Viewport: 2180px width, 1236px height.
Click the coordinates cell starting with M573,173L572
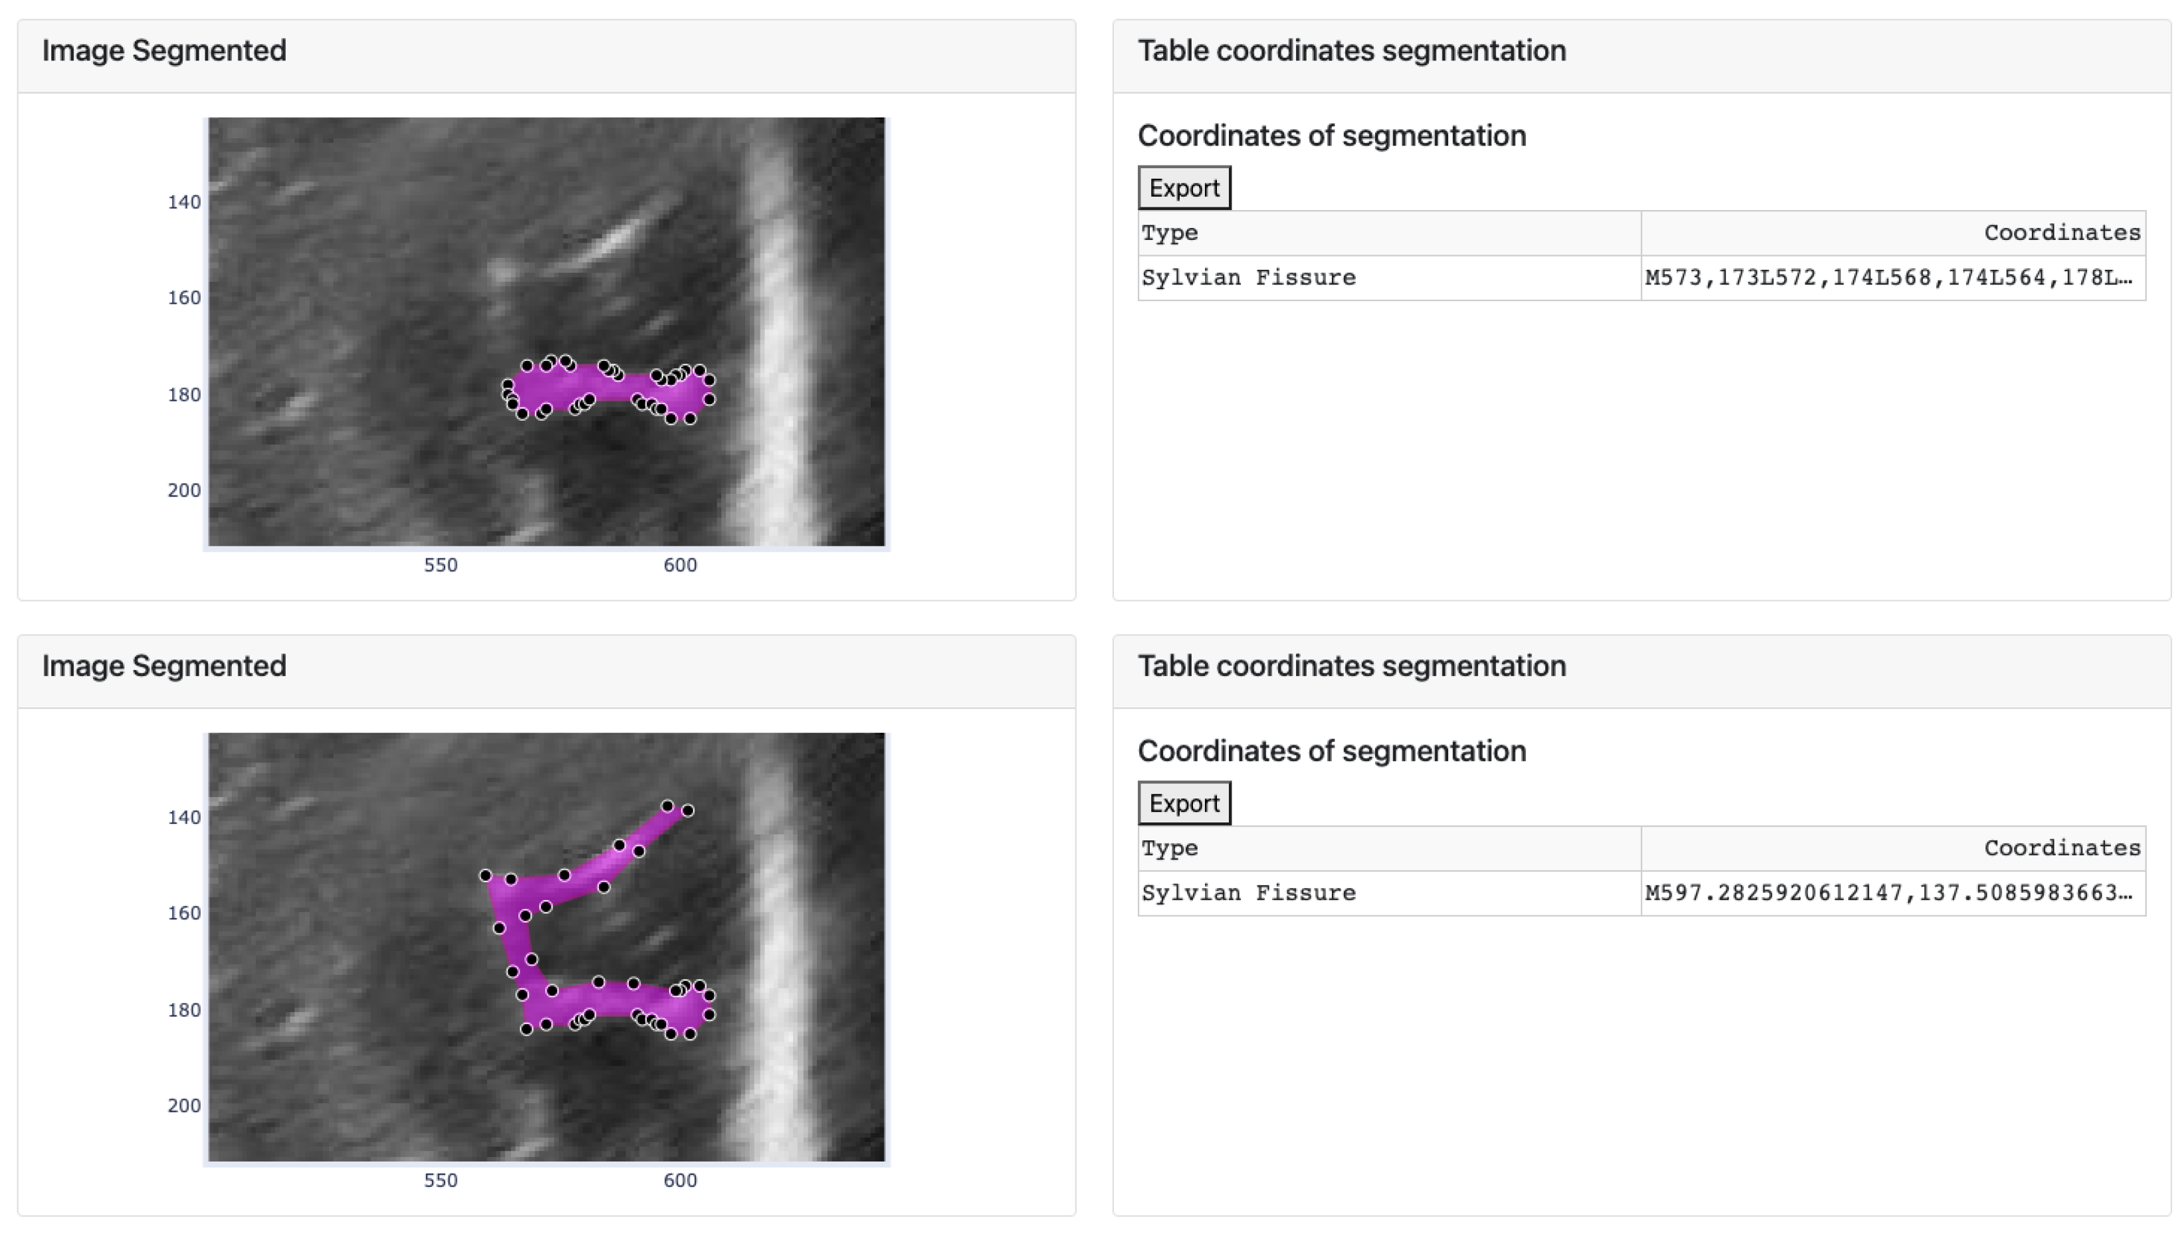(x=1888, y=278)
